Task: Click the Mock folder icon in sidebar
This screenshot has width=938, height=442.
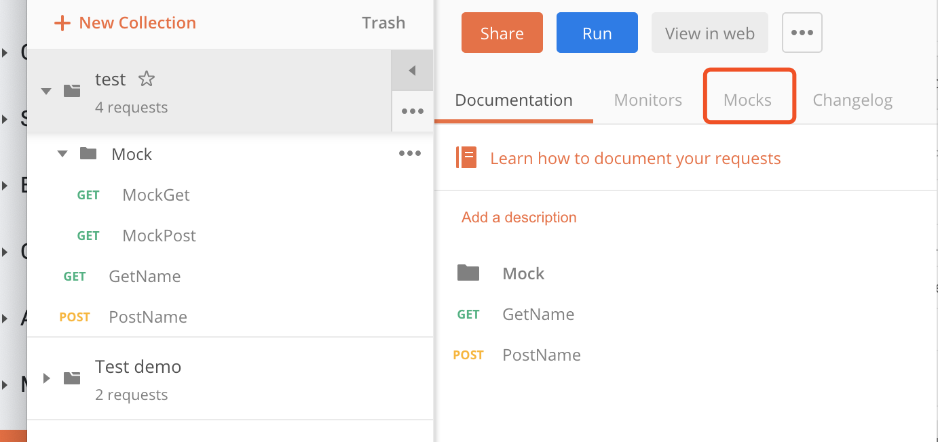Action: pyautogui.click(x=88, y=154)
